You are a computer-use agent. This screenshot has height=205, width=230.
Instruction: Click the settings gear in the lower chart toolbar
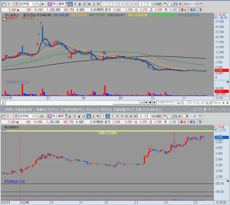click(180, 116)
